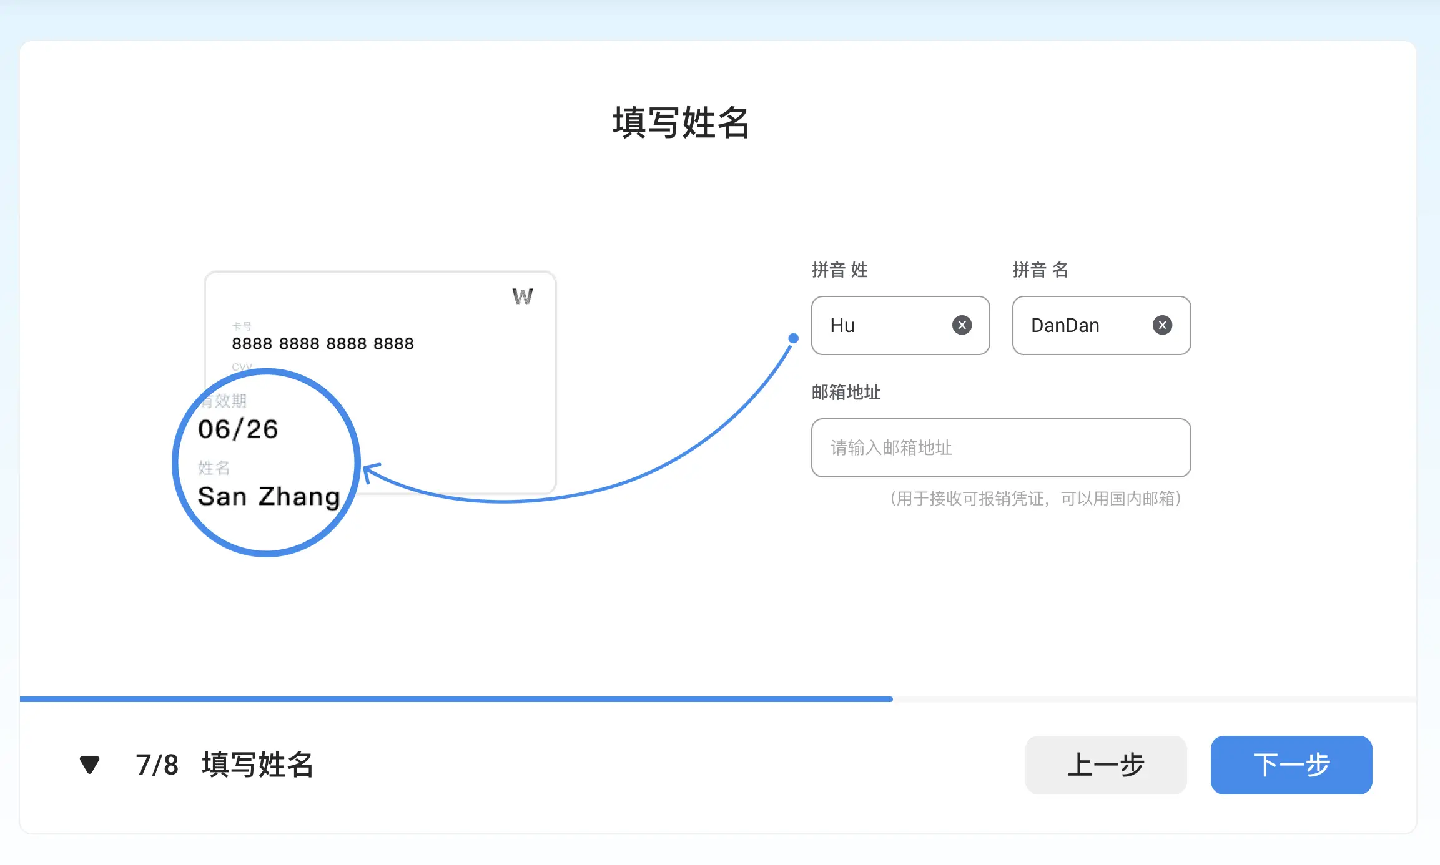Click the 拼音 姓 field label
1440x865 pixels.
click(x=840, y=270)
